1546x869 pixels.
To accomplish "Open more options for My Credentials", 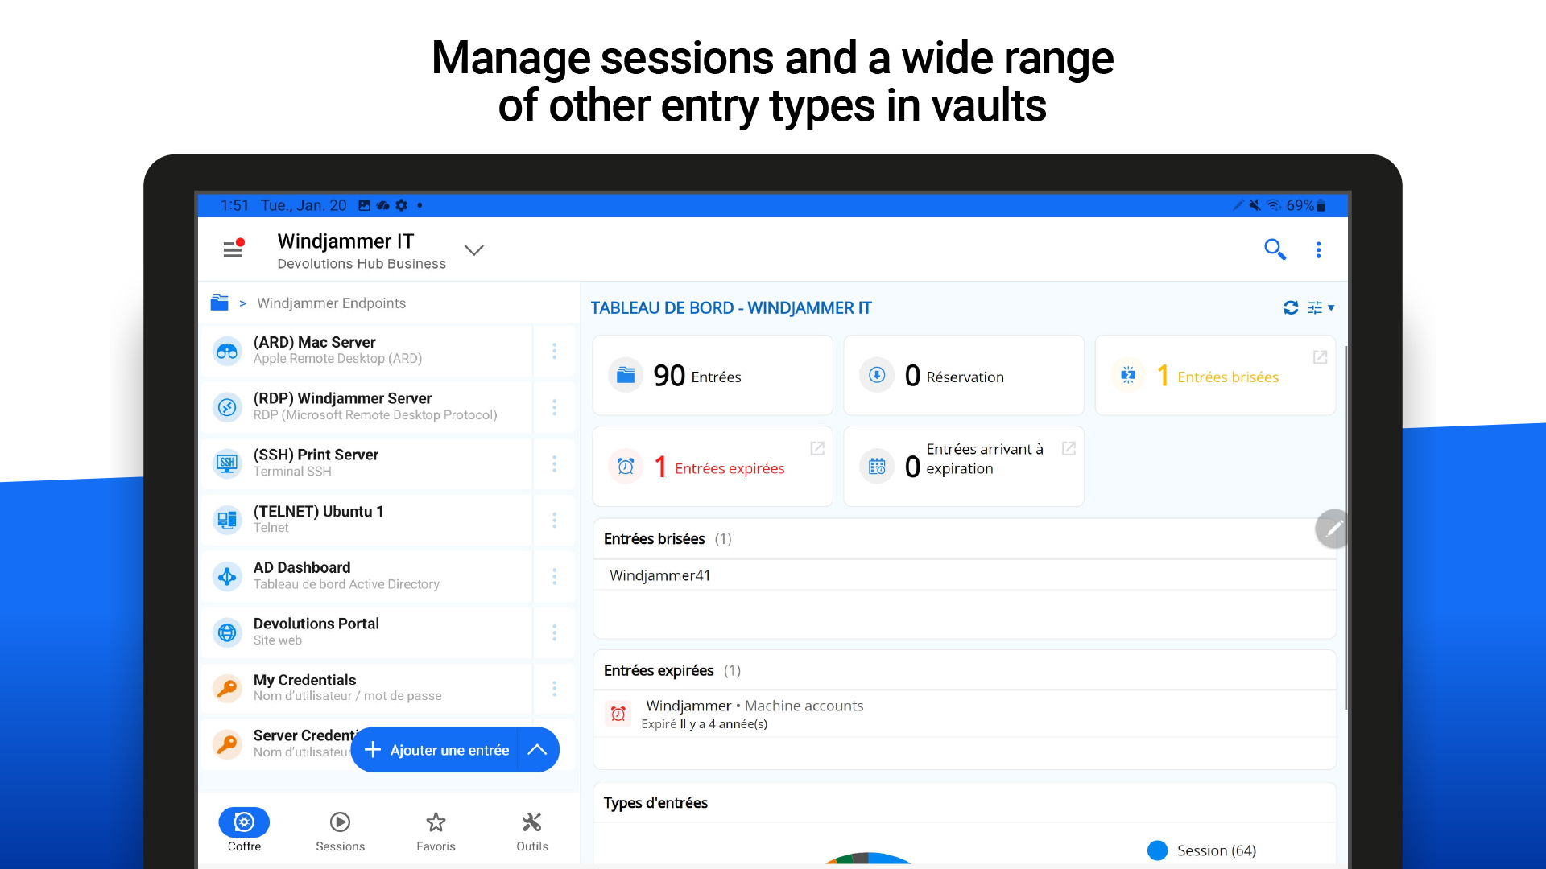I will point(554,689).
